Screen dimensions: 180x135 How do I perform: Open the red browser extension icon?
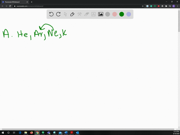(159, 6)
